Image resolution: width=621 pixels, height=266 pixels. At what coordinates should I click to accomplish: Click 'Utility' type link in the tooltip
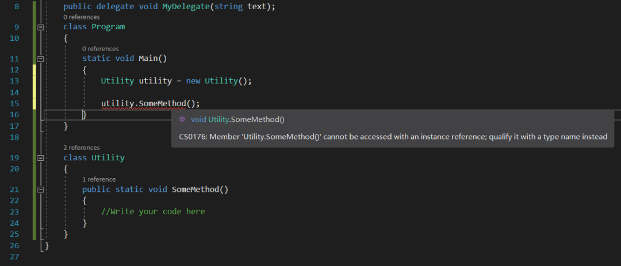point(218,119)
